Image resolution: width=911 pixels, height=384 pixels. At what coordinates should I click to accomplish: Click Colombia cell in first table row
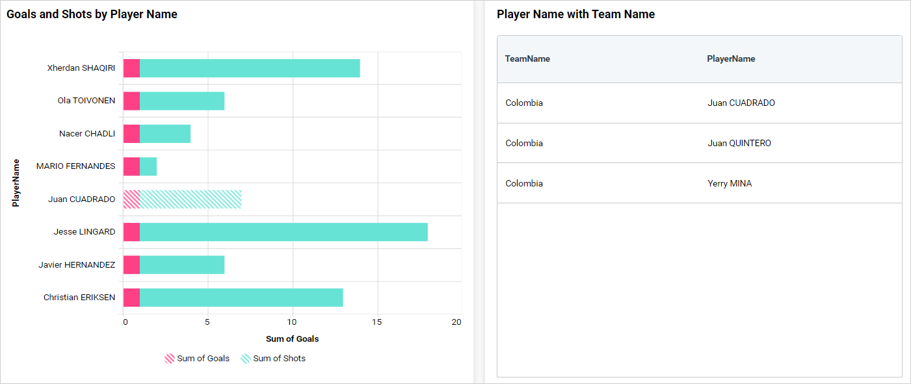[524, 103]
